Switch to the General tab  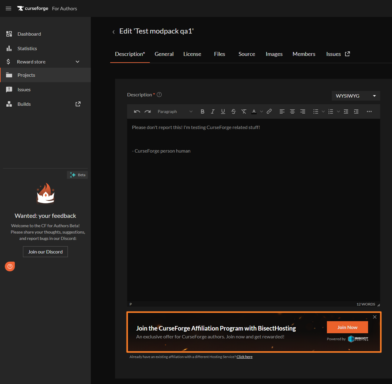point(164,54)
